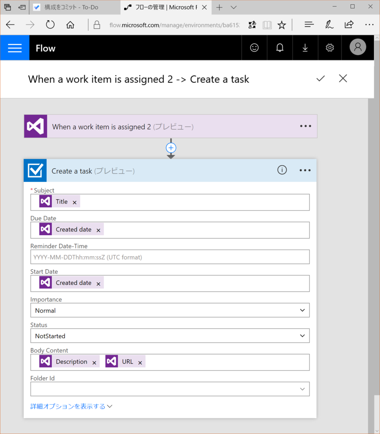Click the set tabs aside icon

(x=22, y=7)
